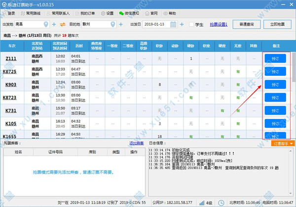Click train number K903 link
The width and height of the screenshot is (296, 207).
pos(10,84)
